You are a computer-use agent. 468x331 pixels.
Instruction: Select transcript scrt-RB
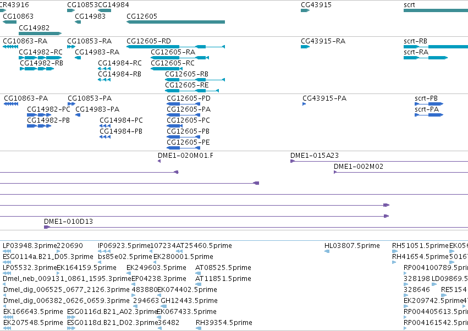tap(436, 47)
